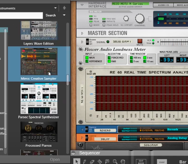Screen dimensions: 188x164
Task: Select the Magnify tool in Sequencer toolbar
Action: [x=115, y=161]
